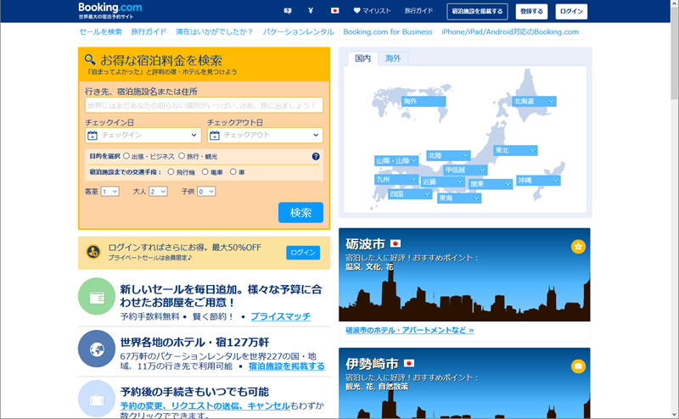This screenshot has width=679, height=419.
Task: Click the coin icon in login banner
Action: [x=93, y=252]
